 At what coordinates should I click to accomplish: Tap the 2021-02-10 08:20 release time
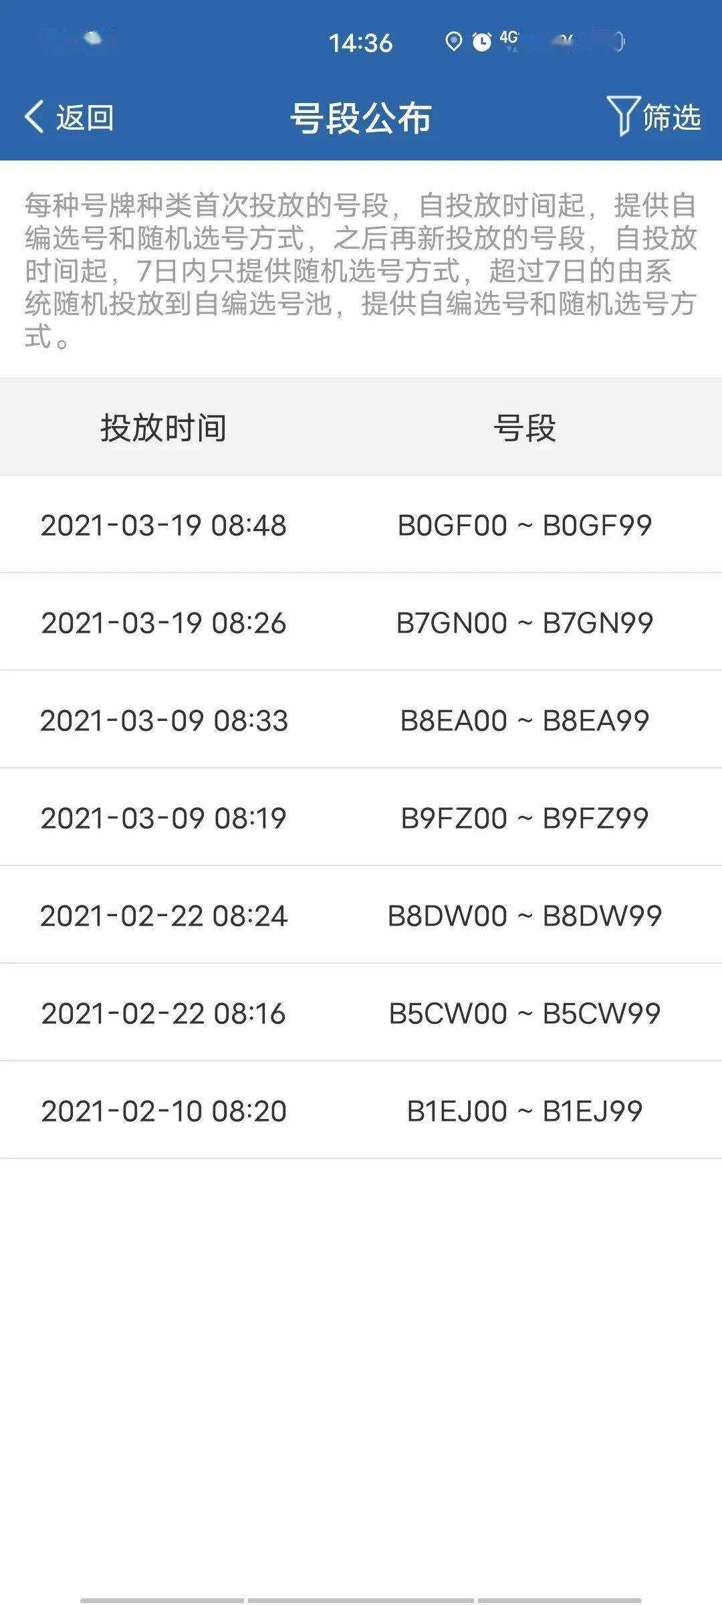click(164, 1111)
